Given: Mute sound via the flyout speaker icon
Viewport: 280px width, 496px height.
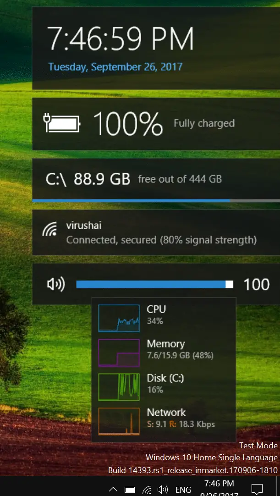Looking at the screenshot, I should point(56,284).
